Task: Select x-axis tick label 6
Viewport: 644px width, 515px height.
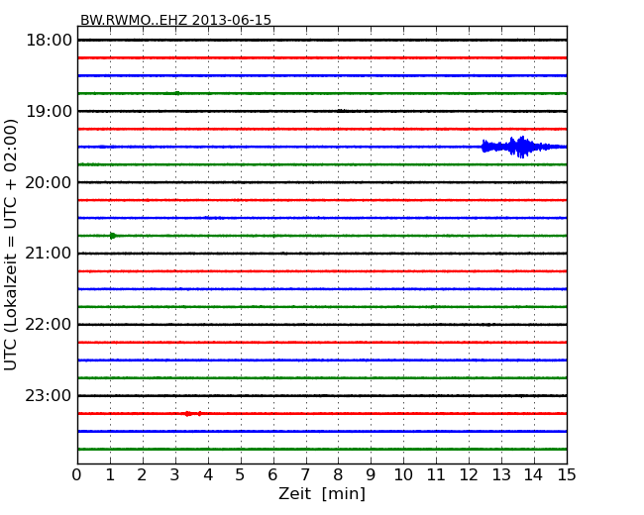Action: click(x=273, y=475)
